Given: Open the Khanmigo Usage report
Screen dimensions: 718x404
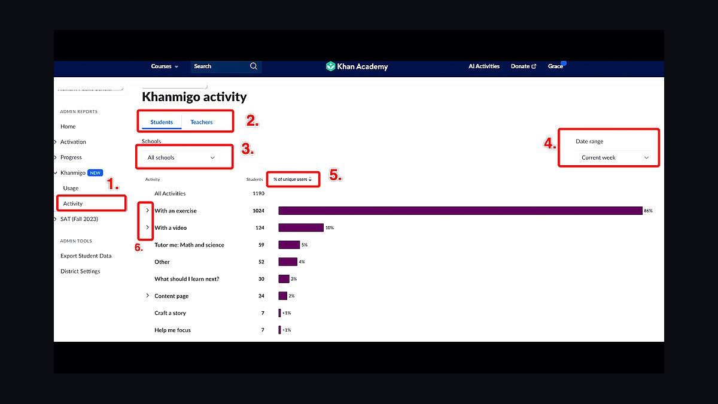Looking at the screenshot, I should point(71,189).
